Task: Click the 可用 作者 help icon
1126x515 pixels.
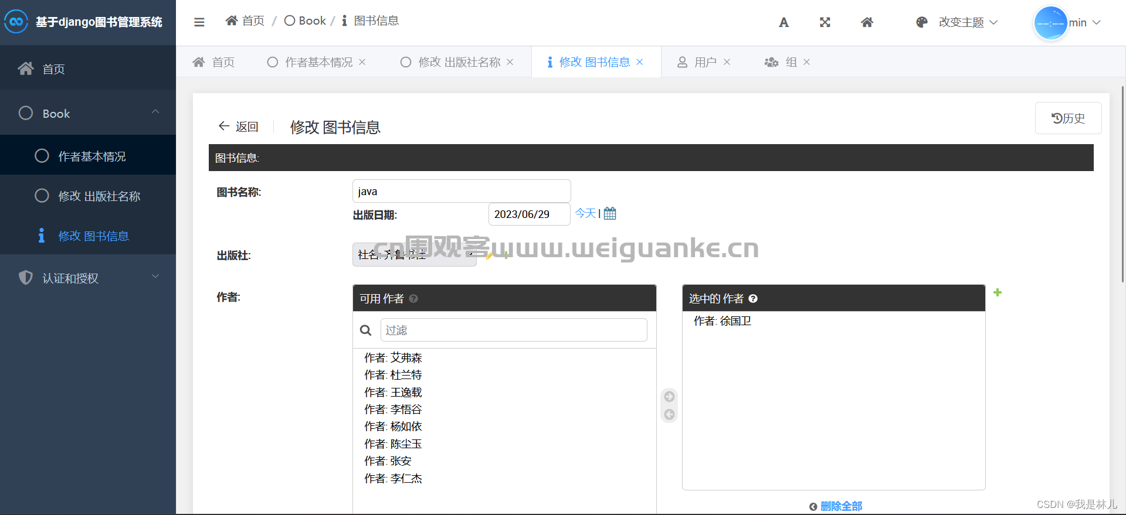Action: click(413, 299)
